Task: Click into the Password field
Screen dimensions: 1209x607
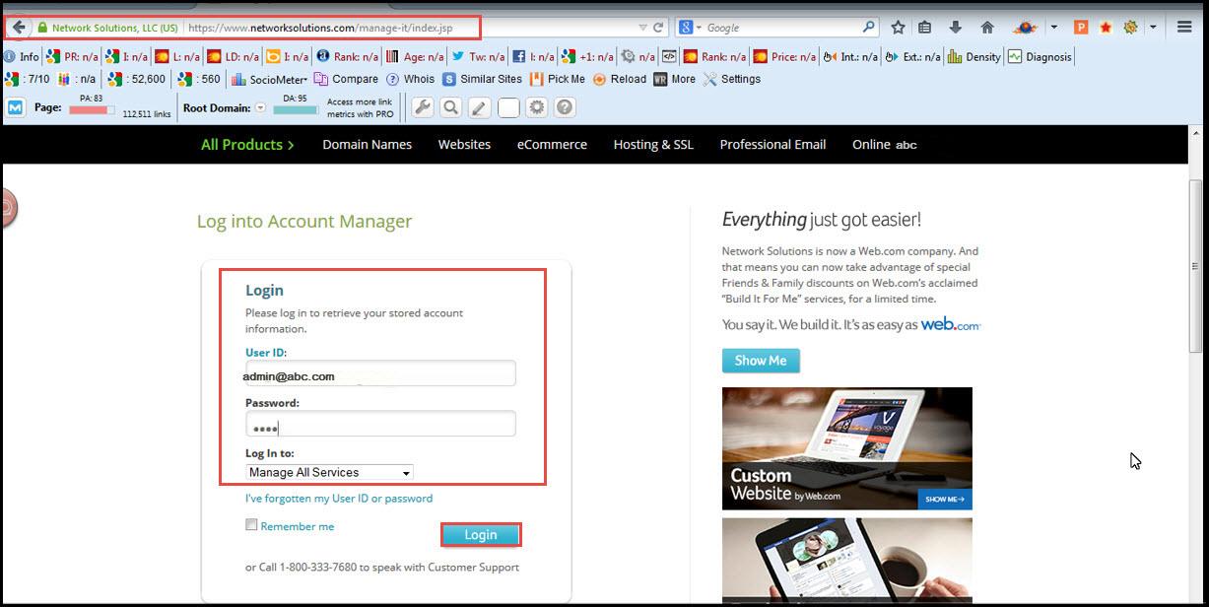Action: [380, 424]
